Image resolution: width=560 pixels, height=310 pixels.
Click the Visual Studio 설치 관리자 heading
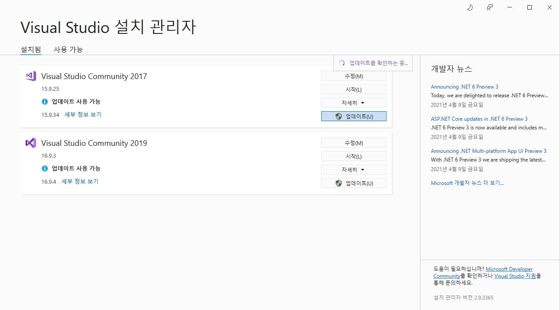(108, 27)
